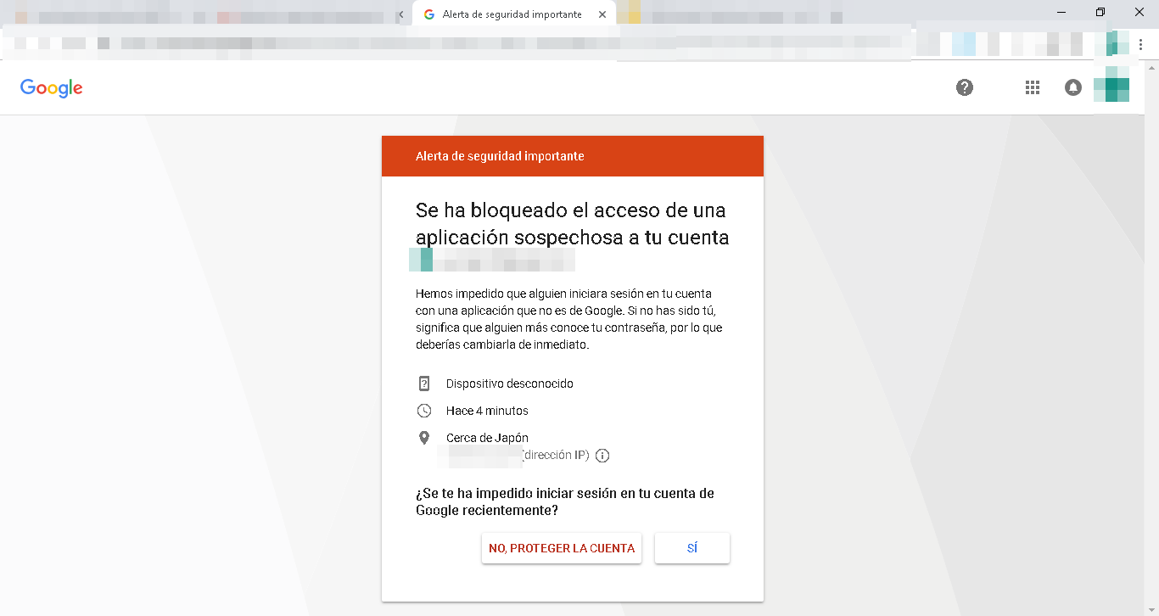Click the location pin icon

(424, 438)
